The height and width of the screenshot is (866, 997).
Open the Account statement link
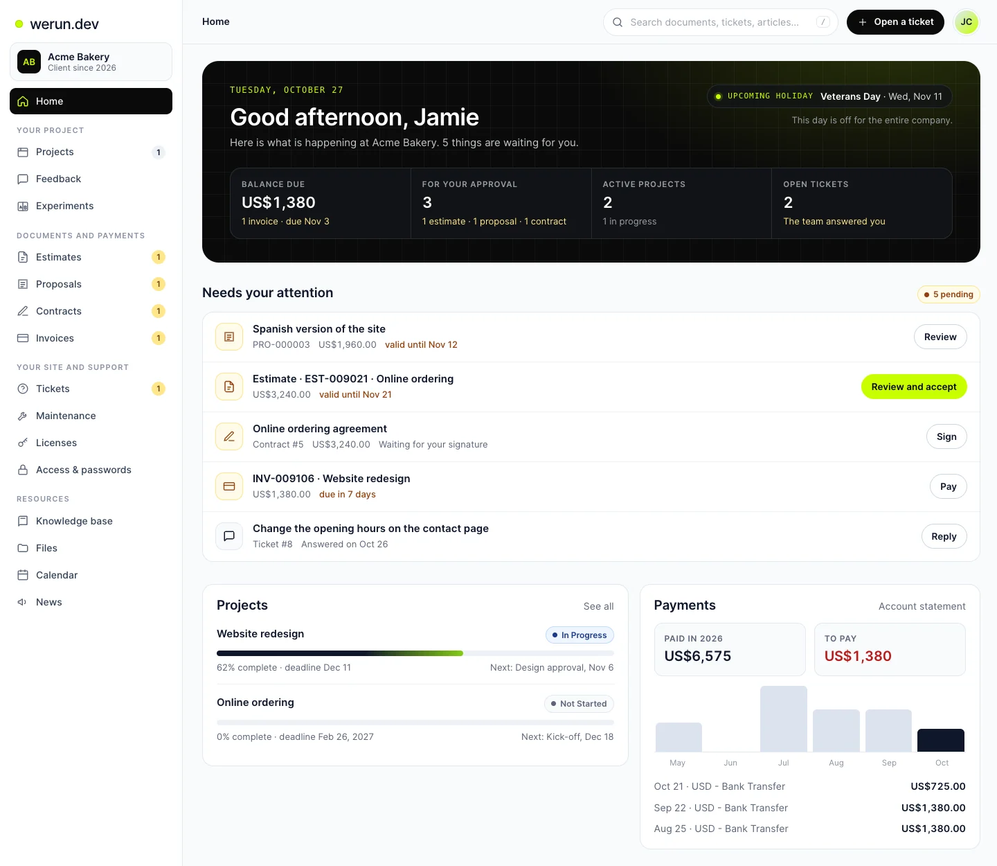922,606
